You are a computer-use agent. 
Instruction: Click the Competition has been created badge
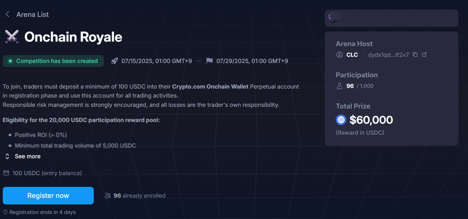pos(53,61)
